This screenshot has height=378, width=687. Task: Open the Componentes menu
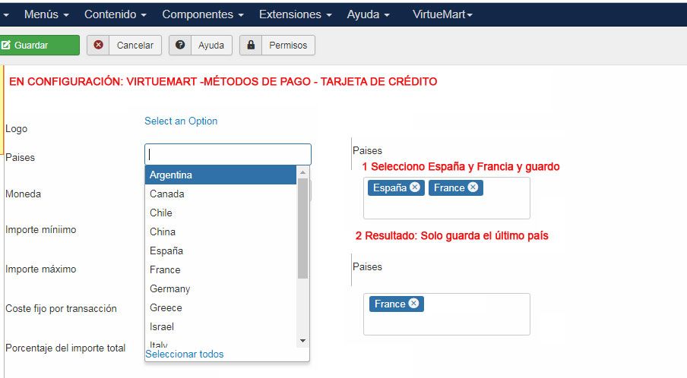click(203, 14)
